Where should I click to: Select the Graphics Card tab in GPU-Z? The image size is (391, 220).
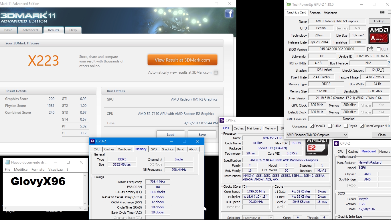pyautogui.click(x=296, y=12)
